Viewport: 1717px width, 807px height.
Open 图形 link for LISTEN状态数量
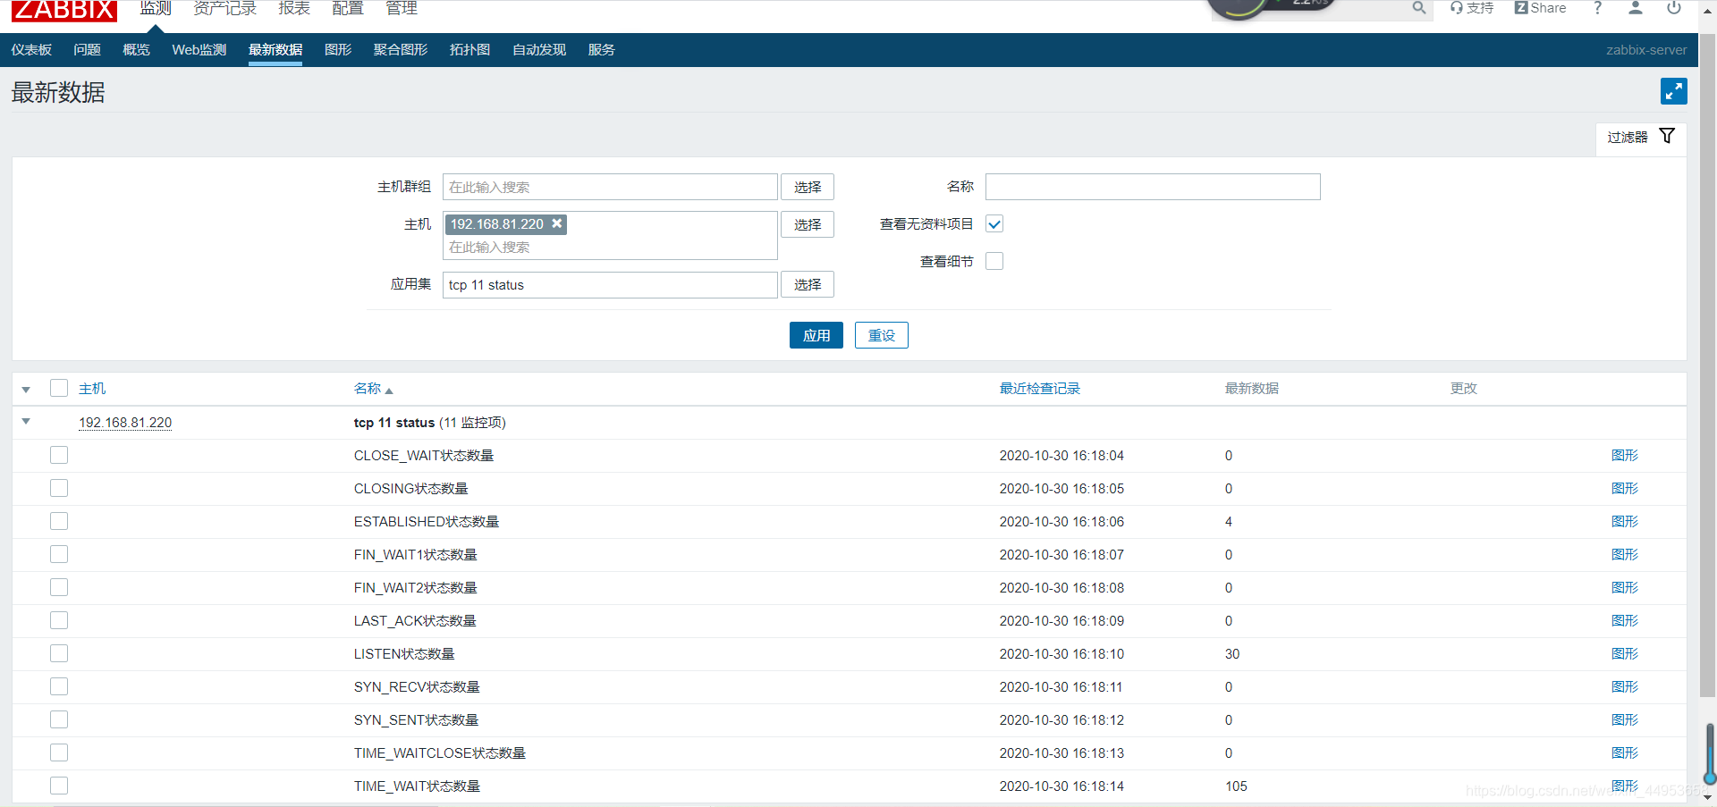[1625, 653]
